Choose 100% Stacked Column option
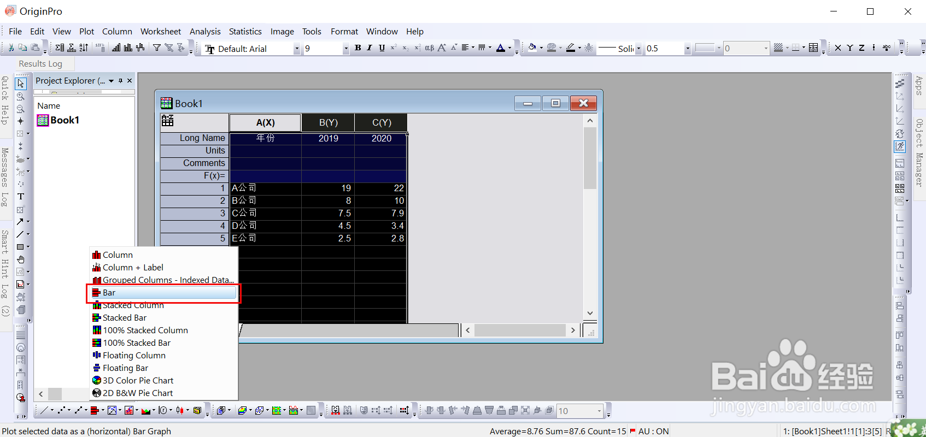The width and height of the screenshot is (926, 437). 164,330
